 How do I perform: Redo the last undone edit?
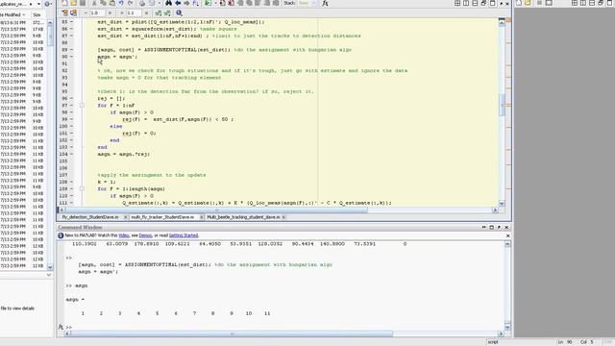tap(131, 3)
